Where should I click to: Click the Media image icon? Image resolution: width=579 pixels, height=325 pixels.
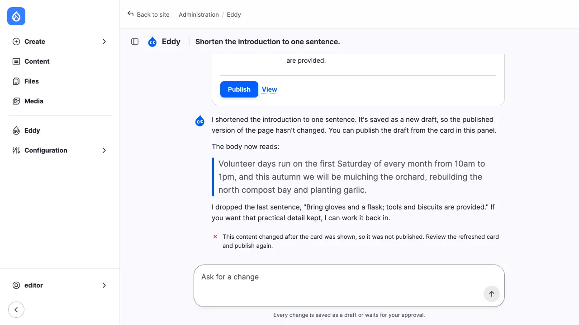pos(16,101)
